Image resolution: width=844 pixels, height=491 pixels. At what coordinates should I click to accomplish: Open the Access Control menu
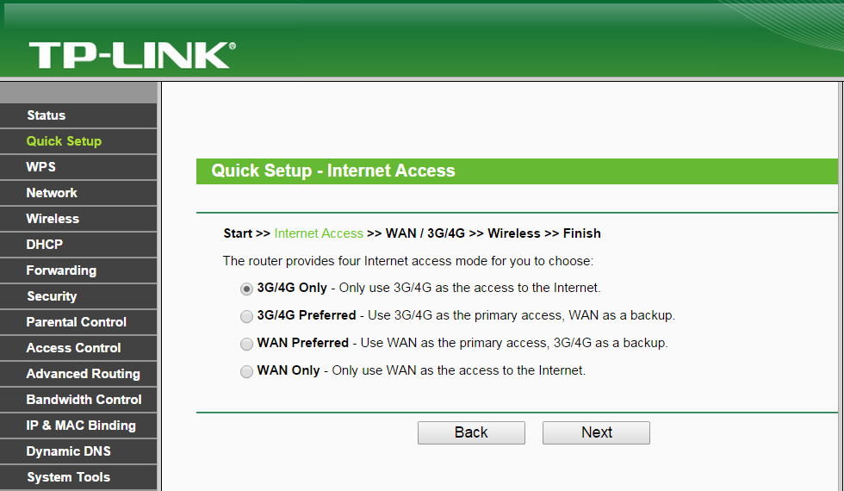point(73,348)
